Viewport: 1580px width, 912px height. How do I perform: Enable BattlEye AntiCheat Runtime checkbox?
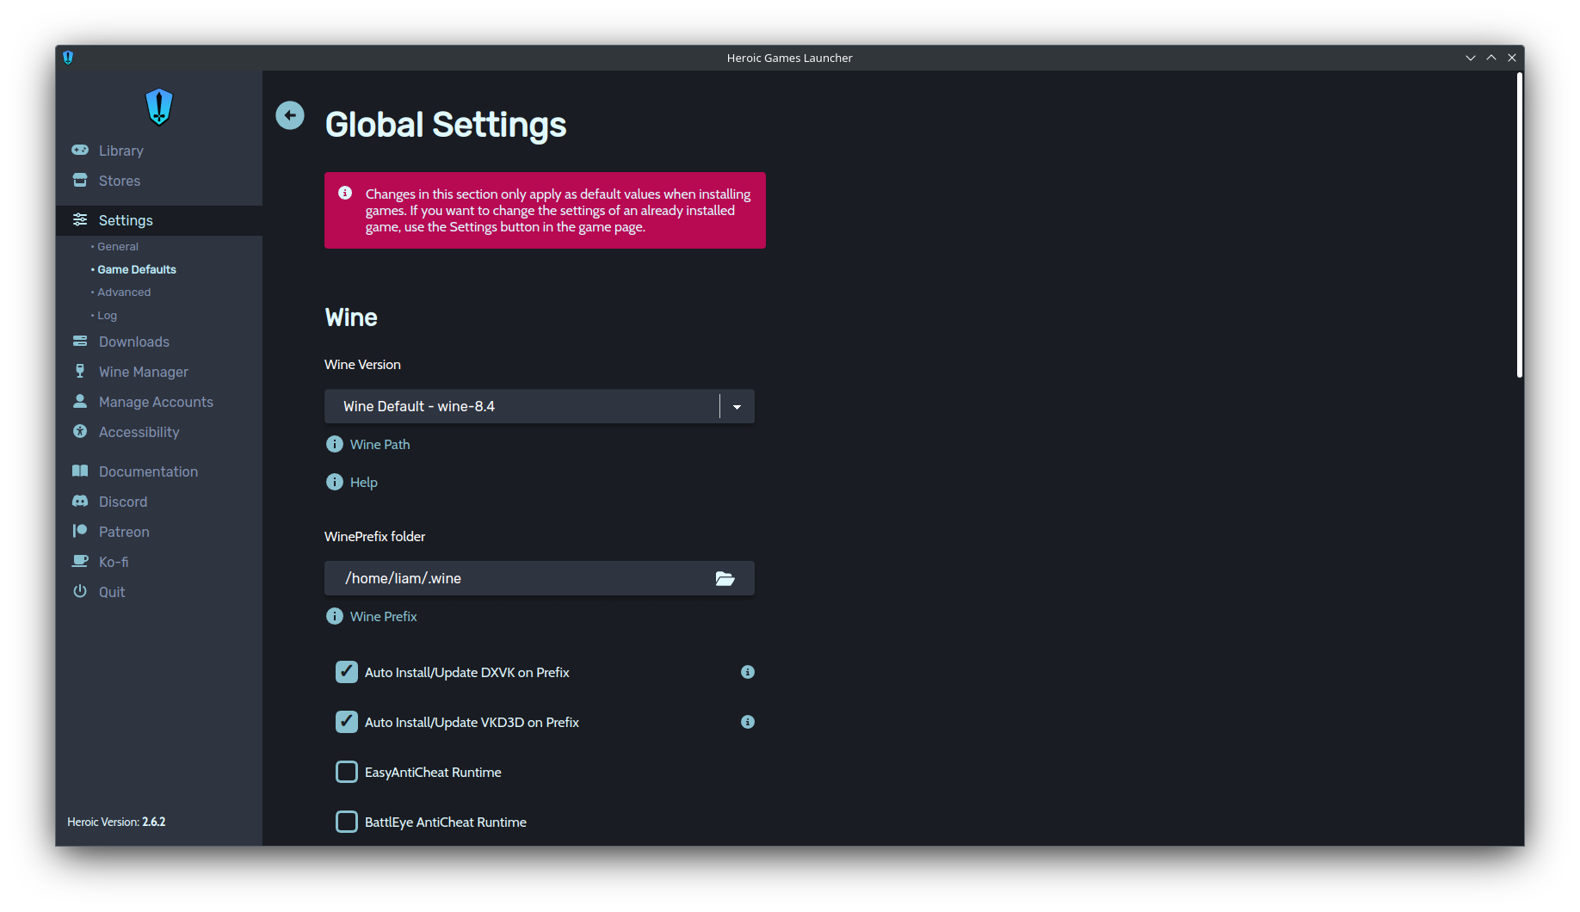[347, 822]
